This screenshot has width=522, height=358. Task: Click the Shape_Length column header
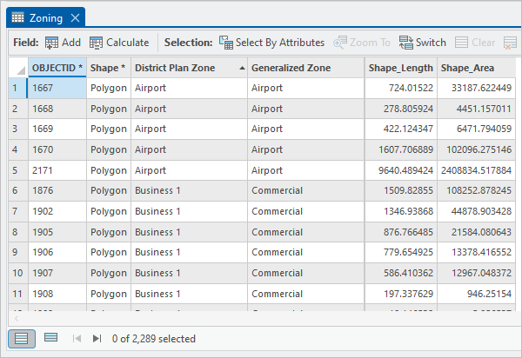(x=398, y=68)
